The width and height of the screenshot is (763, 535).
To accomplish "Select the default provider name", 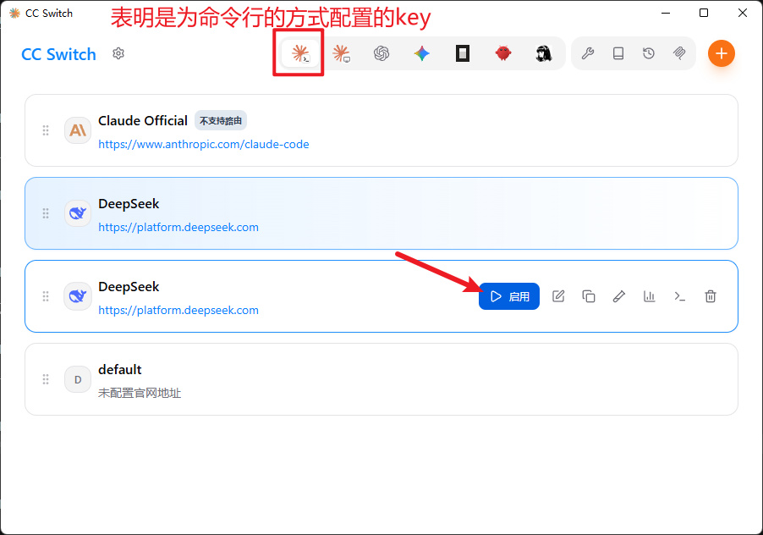I will pyautogui.click(x=120, y=369).
